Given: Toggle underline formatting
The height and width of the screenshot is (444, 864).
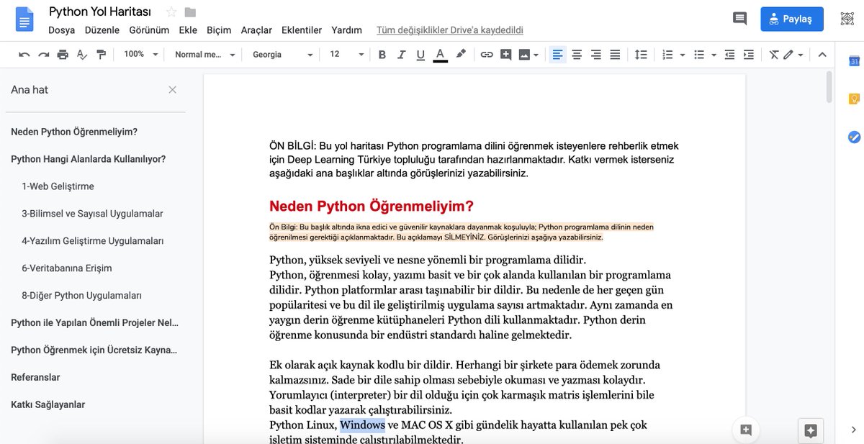Looking at the screenshot, I should 420,54.
